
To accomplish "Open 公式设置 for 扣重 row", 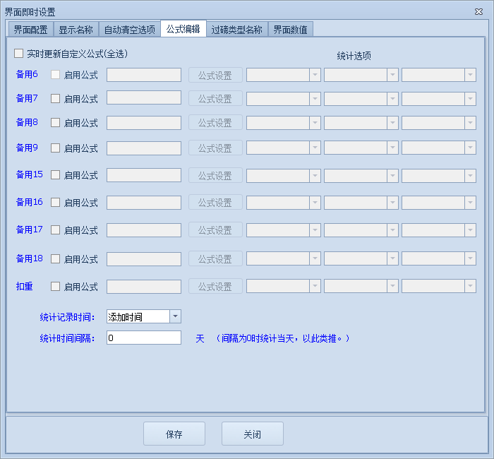I will point(215,286).
